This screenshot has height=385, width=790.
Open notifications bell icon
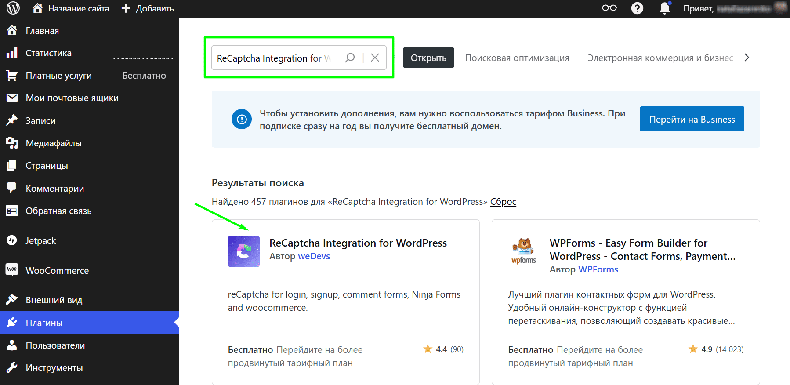(x=665, y=8)
